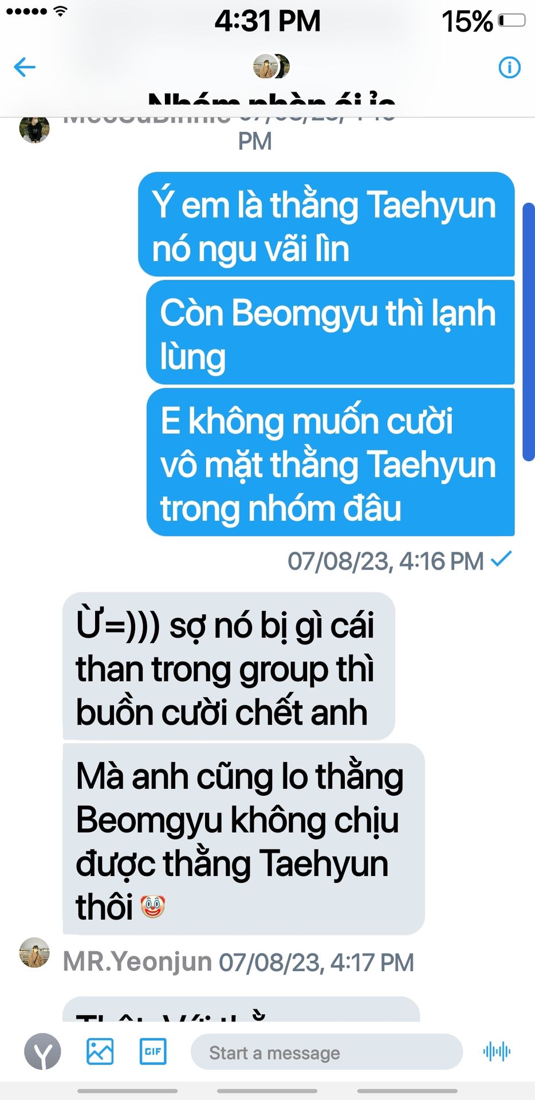This screenshot has height=1100, width=535.
Task: Tap message starting 'Ý em là thằng Taehyun'
Action: click(326, 224)
